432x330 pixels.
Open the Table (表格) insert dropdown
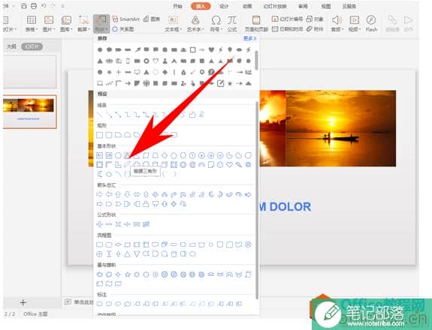coord(31,24)
